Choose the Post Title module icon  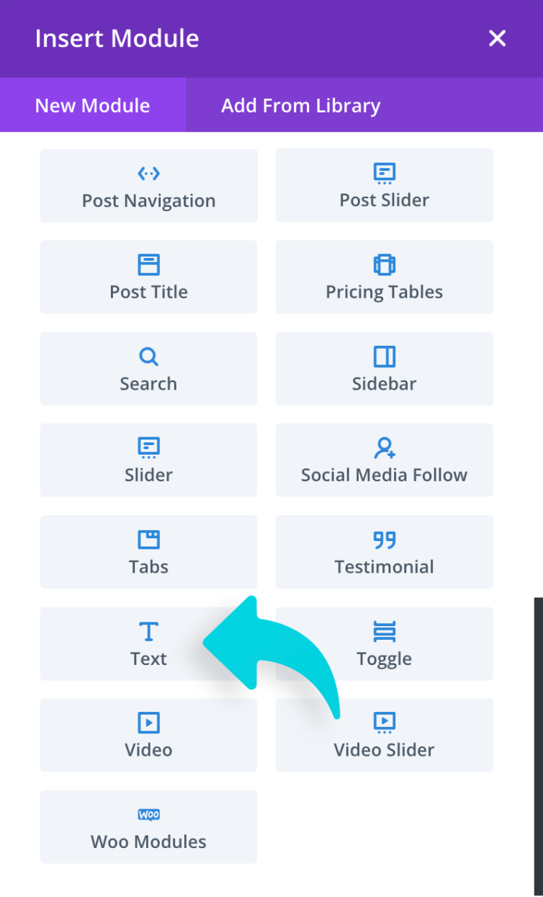(x=148, y=264)
